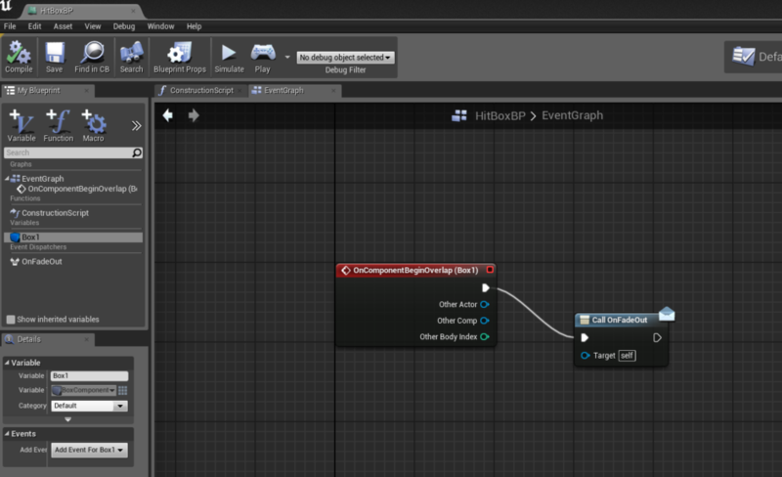The width and height of the screenshot is (782, 477).
Task: Open the Search tool in toolbar
Action: tap(131, 57)
